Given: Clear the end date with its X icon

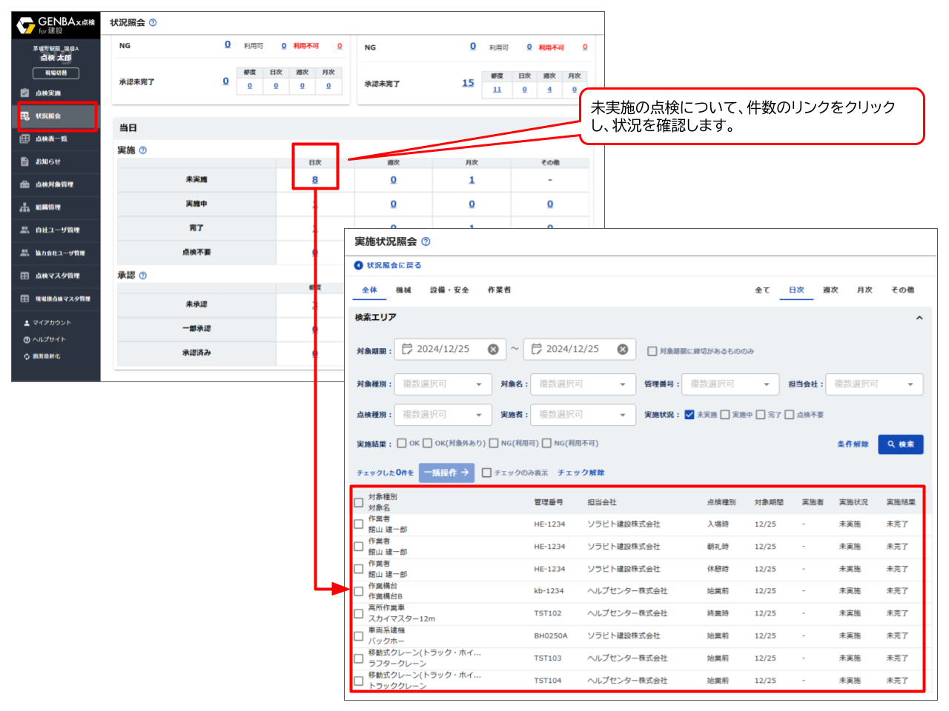Looking at the screenshot, I should (623, 349).
